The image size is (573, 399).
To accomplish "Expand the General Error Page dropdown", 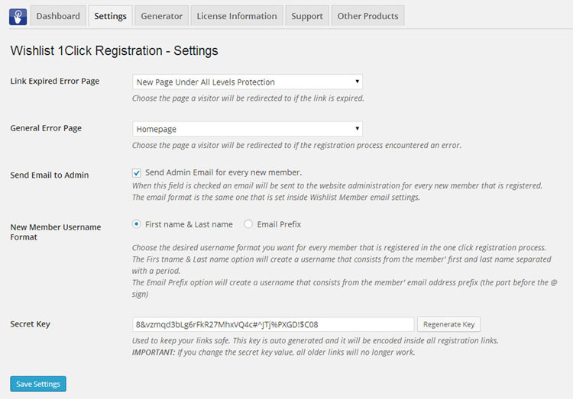I will [248, 129].
